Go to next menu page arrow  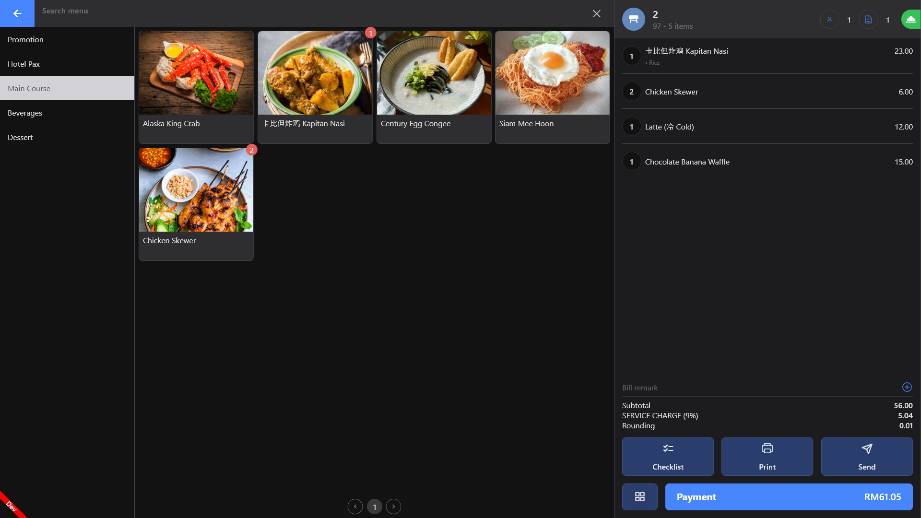pos(393,506)
